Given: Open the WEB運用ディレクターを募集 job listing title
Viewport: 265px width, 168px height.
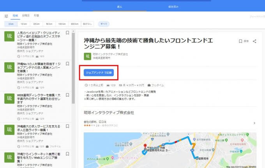Looking at the screenshot, I should point(39,99).
